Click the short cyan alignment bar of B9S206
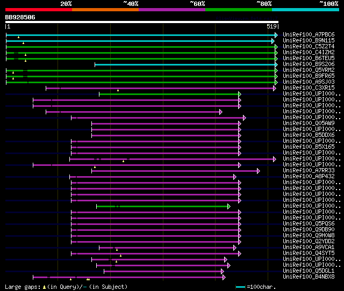This screenshot has height=291, width=344. point(185,64)
